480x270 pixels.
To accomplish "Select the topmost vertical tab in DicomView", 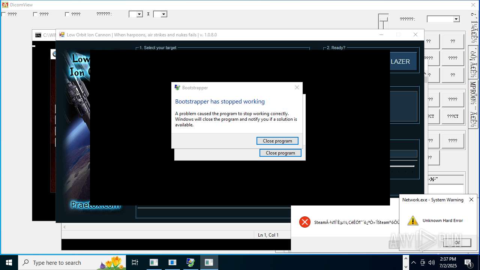I will click(473, 28).
